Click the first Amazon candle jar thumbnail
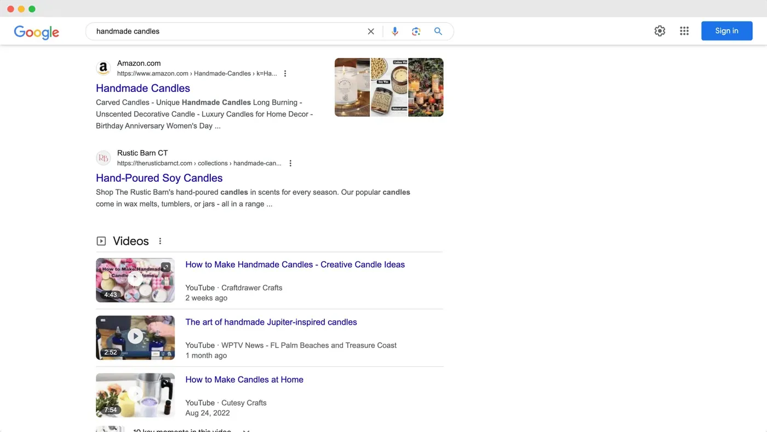This screenshot has height=432, width=767. [352, 87]
